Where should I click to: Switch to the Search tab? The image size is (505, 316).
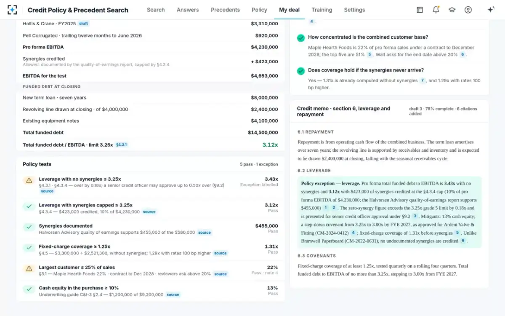(156, 10)
